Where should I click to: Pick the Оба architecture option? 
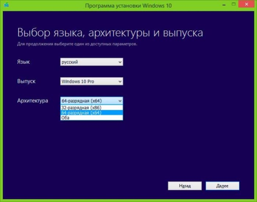[92, 118]
